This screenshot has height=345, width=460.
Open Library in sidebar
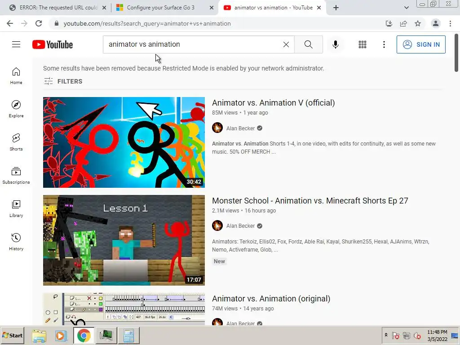(x=16, y=208)
